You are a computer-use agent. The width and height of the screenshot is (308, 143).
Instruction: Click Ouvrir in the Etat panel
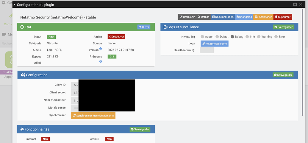(144, 27)
